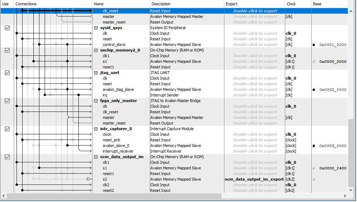Collapse the fpga_only_master component tree
Screen dimensions: 357x202
point(96,101)
